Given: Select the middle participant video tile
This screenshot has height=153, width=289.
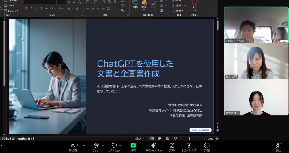Looking at the screenshot, I should pyautogui.click(x=256, y=61).
